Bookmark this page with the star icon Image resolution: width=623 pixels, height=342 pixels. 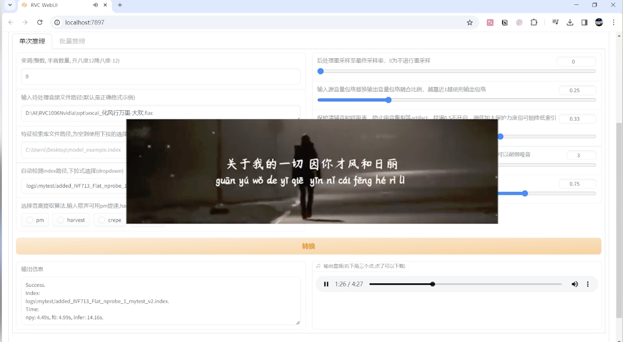470,23
